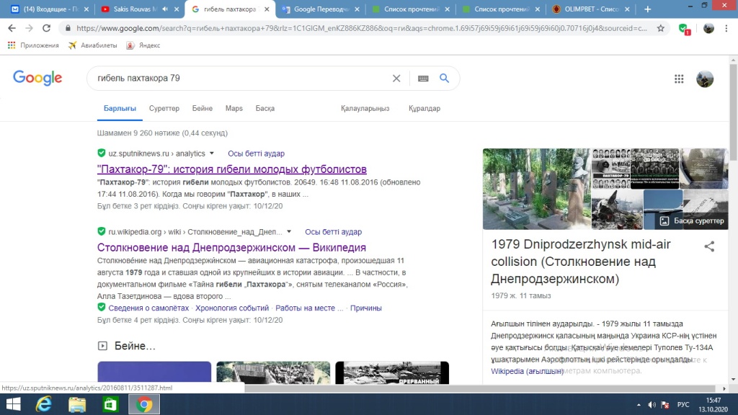Open the Wikipedia (ағылшын) source link
The image size is (738, 415).
point(527,371)
